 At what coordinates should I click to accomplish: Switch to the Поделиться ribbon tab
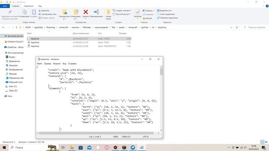(29, 6)
